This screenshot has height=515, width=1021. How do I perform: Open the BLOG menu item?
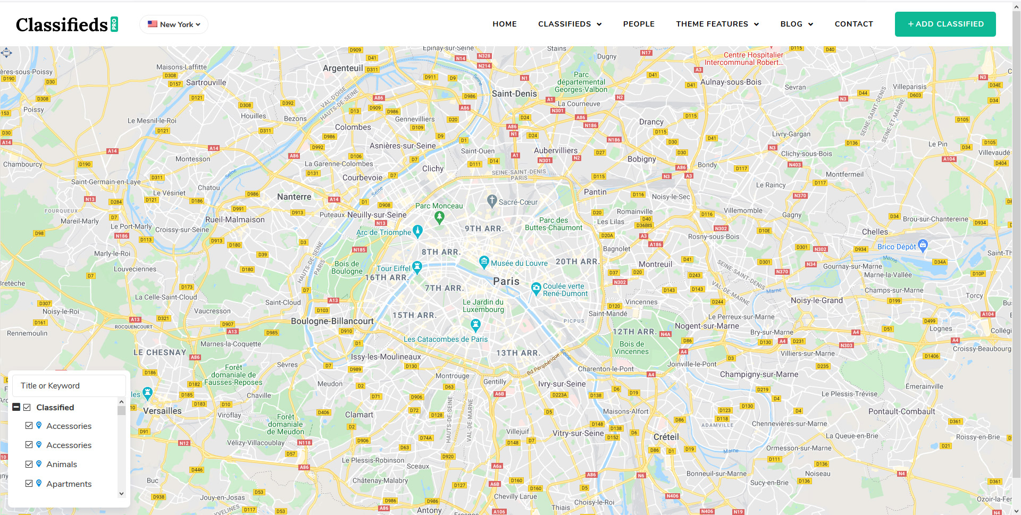coord(791,24)
